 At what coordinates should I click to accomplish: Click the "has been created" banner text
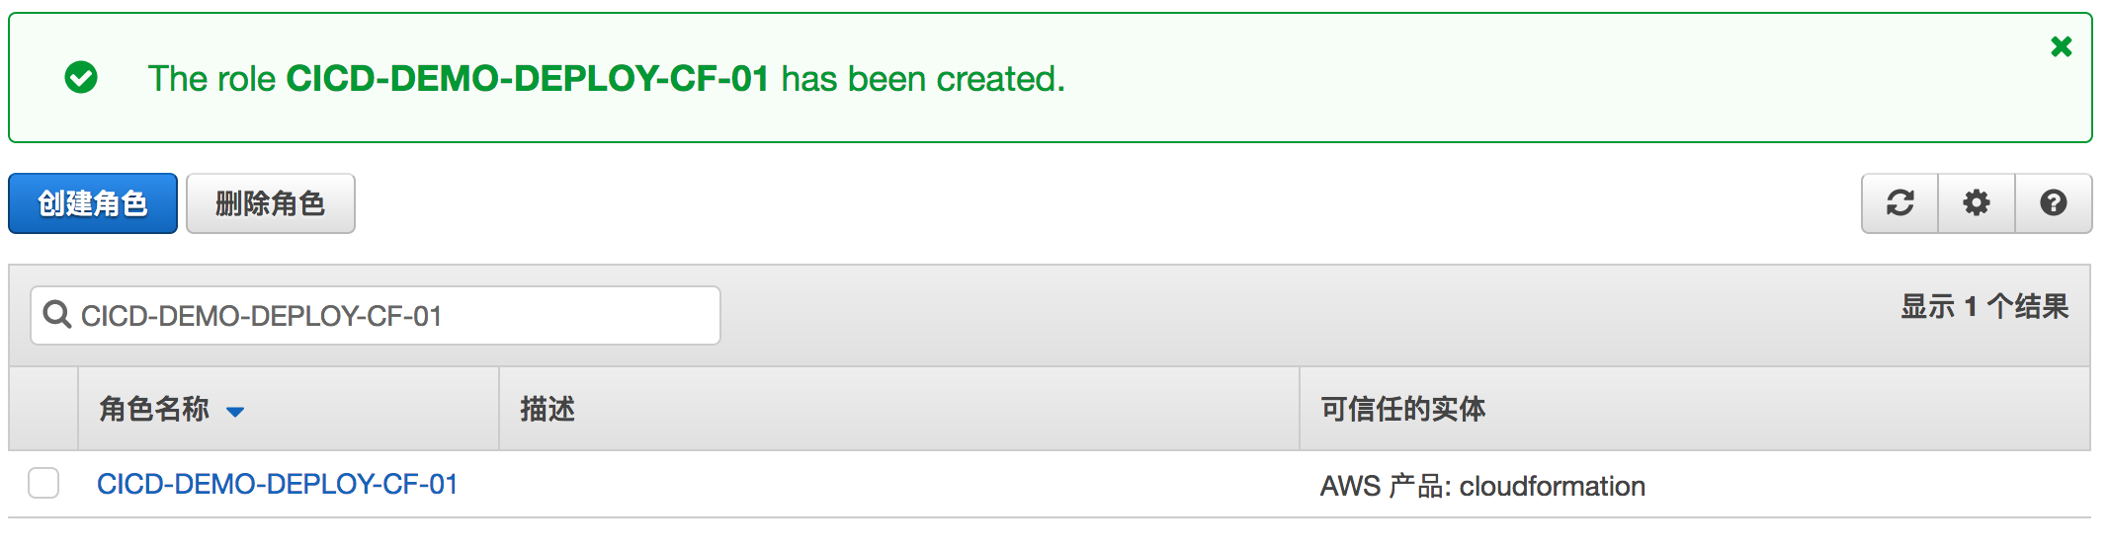[923, 79]
